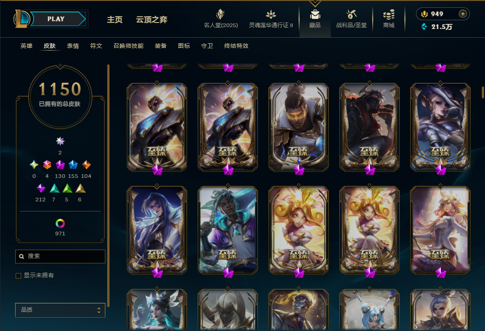Switch to the 表情 tab
The height and width of the screenshot is (331, 485).
[x=73, y=46]
